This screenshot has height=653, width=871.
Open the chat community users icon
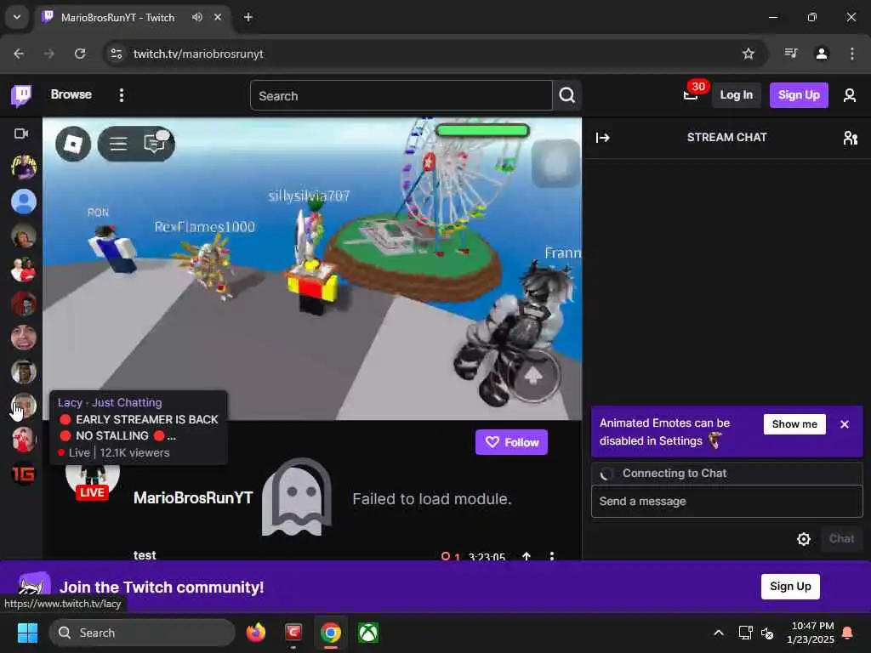850,137
